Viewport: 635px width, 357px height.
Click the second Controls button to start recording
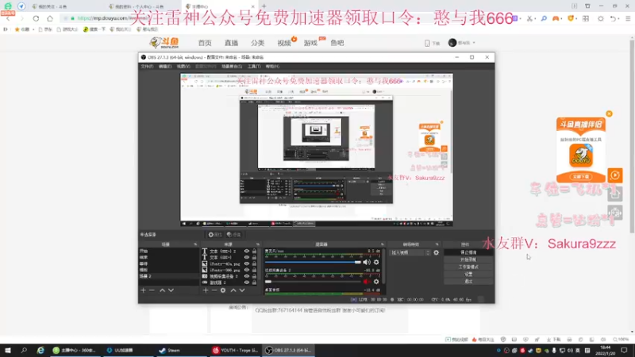468,259
